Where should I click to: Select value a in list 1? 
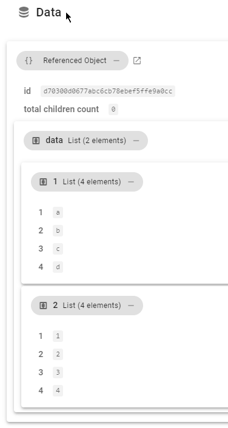(x=58, y=213)
